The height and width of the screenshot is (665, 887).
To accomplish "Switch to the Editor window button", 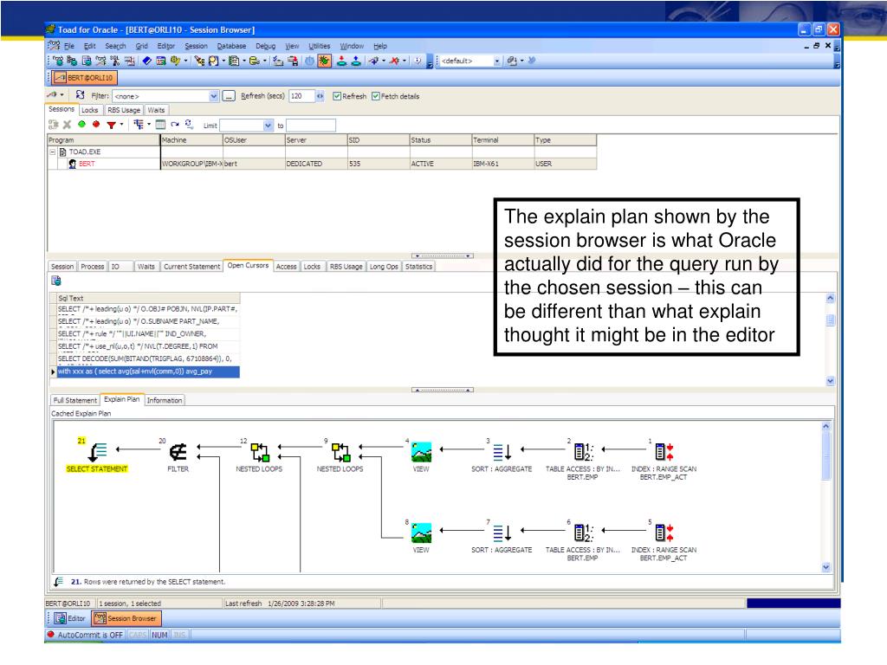I will click(x=70, y=618).
